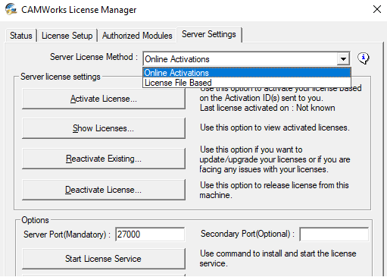Click the CAMWorks application icon in title bar
The image size is (387, 277).
pos(11,9)
